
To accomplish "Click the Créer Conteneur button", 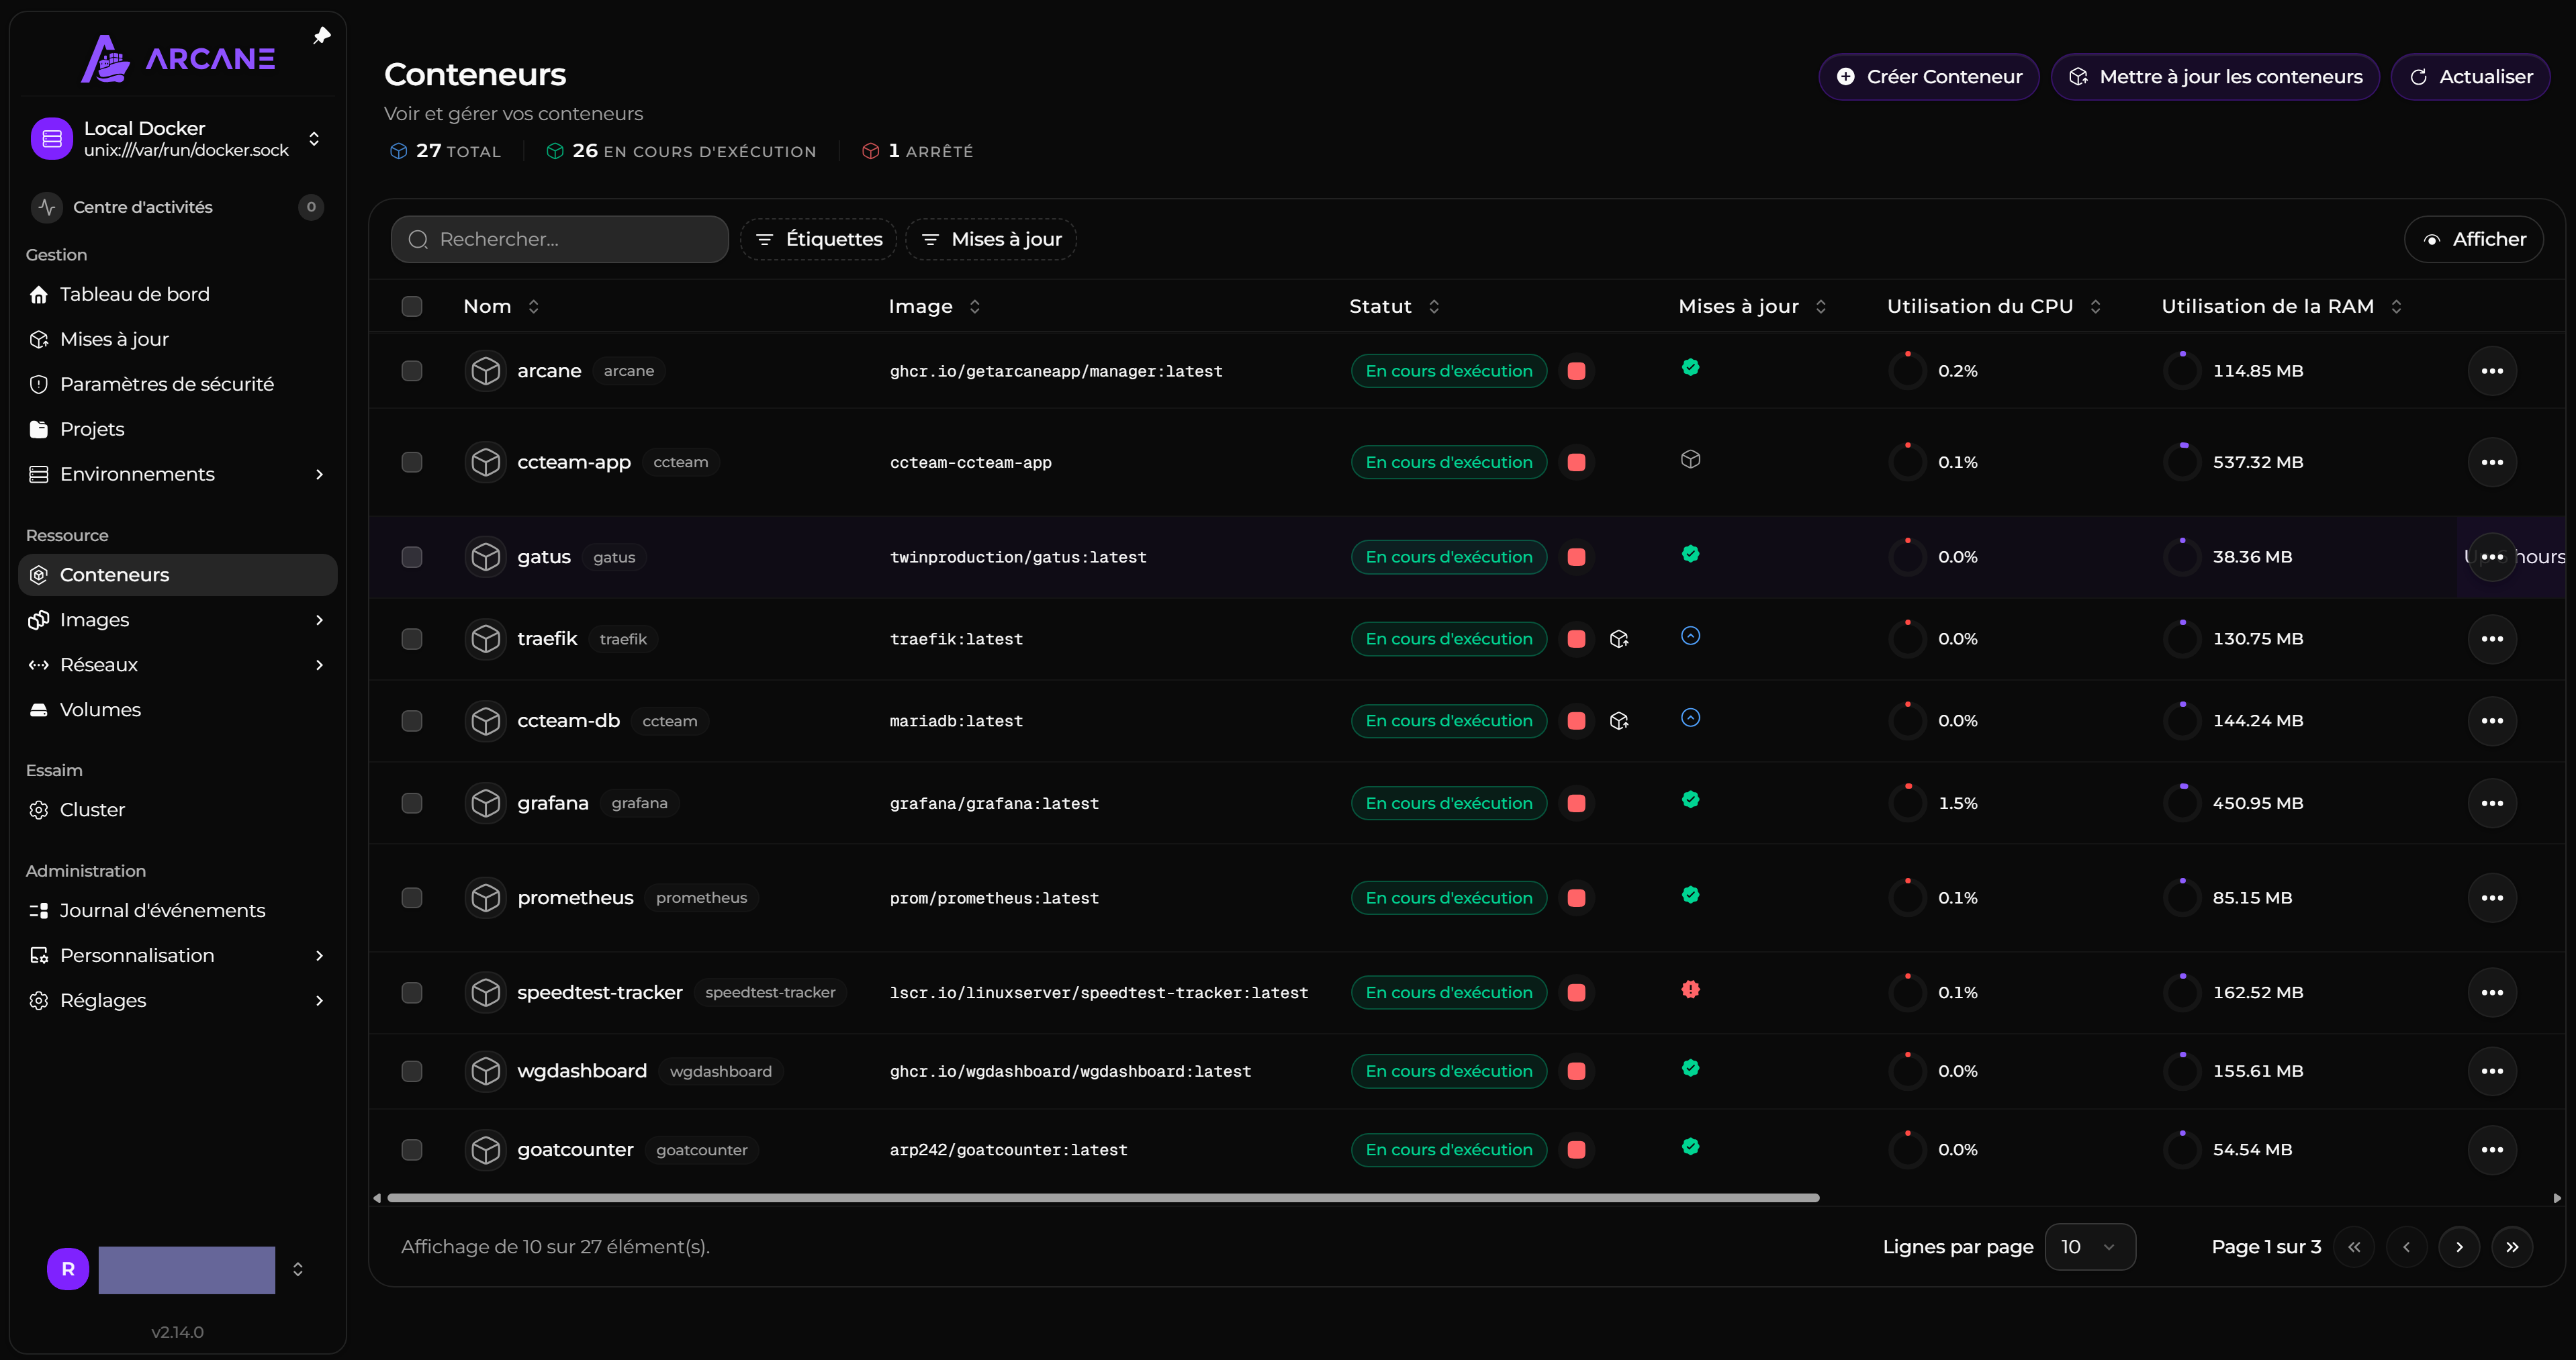I will (1929, 77).
